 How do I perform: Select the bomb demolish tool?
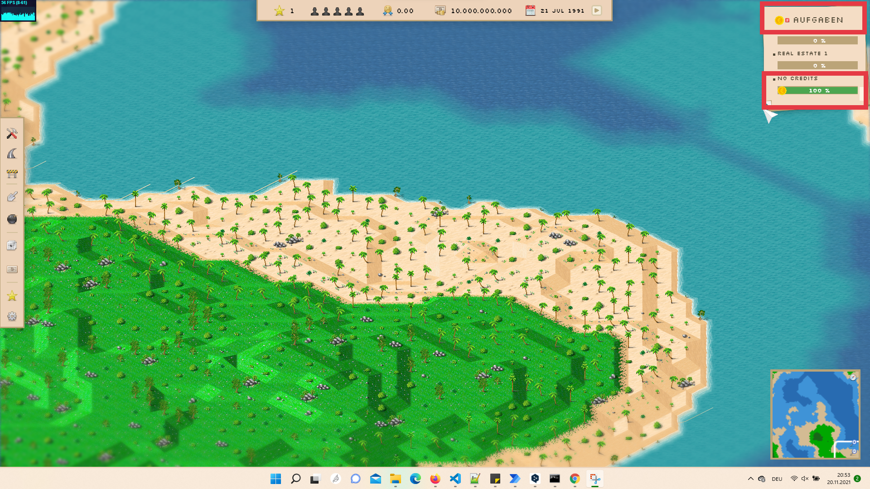pos(12,219)
